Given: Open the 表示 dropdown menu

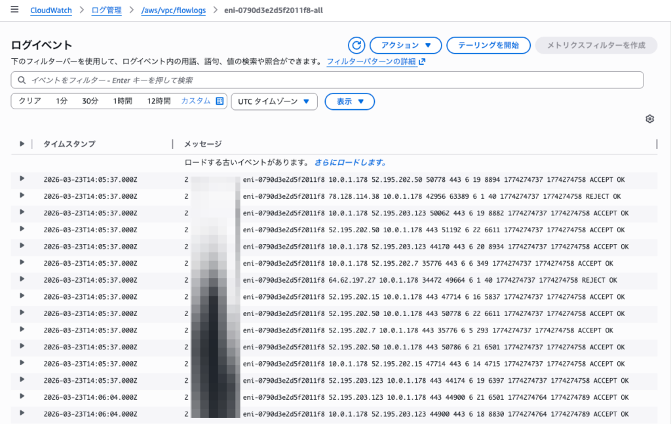Looking at the screenshot, I should (x=349, y=101).
